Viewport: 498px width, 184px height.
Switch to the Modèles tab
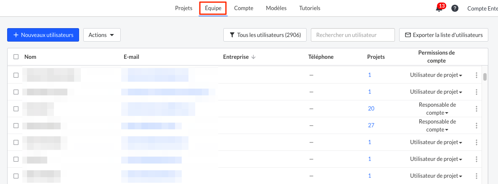[276, 8]
